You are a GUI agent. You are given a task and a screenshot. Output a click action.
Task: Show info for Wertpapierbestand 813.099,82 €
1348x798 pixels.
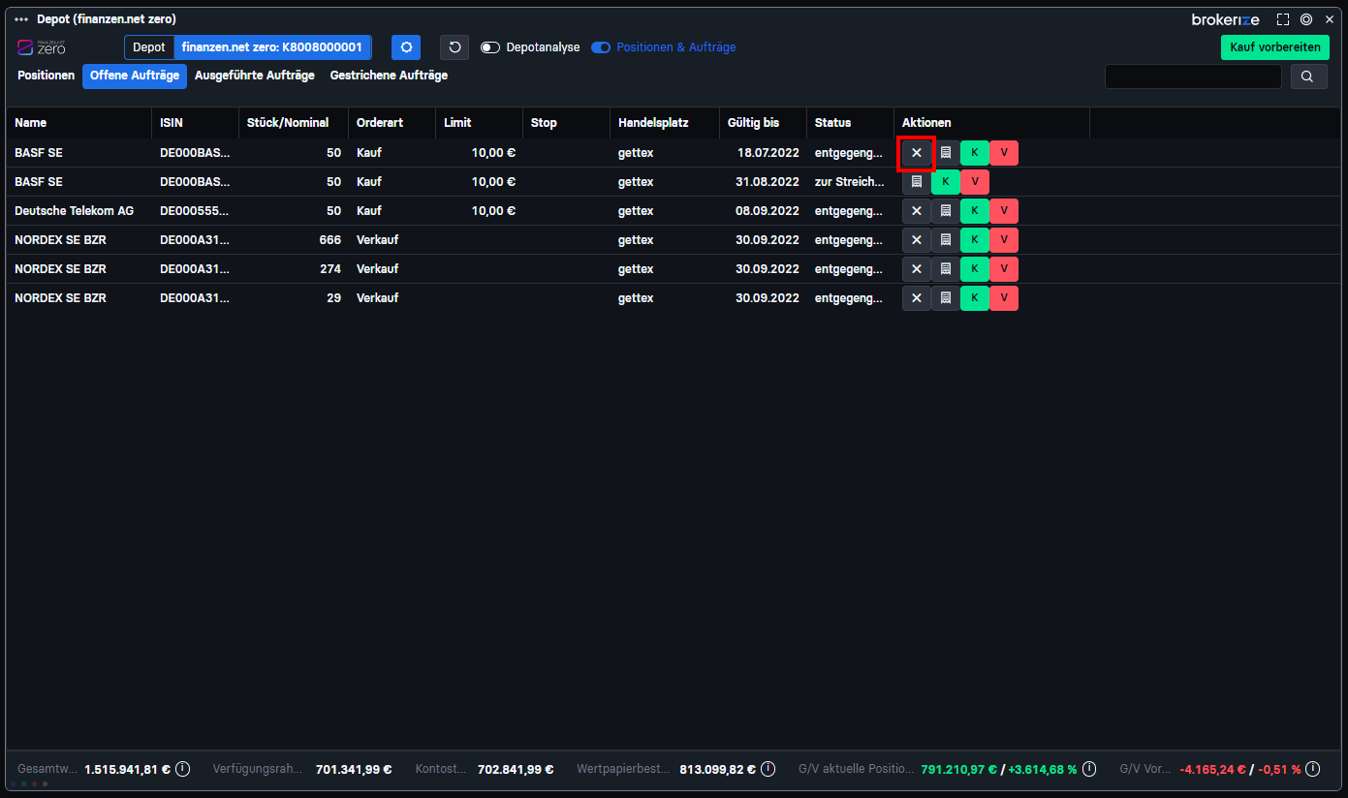768,769
